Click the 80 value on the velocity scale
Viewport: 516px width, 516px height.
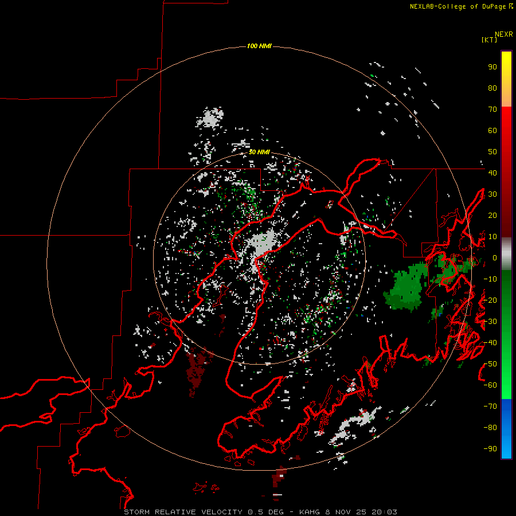point(492,88)
